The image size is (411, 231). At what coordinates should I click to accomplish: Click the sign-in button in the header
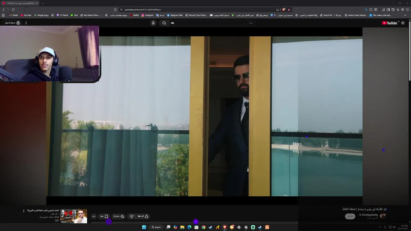pyautogui.click(x=13, y=23)
